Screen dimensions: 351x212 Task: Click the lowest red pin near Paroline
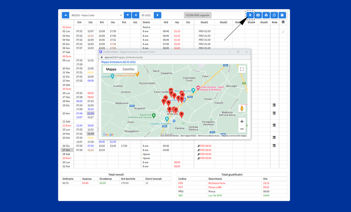point(181,115)
